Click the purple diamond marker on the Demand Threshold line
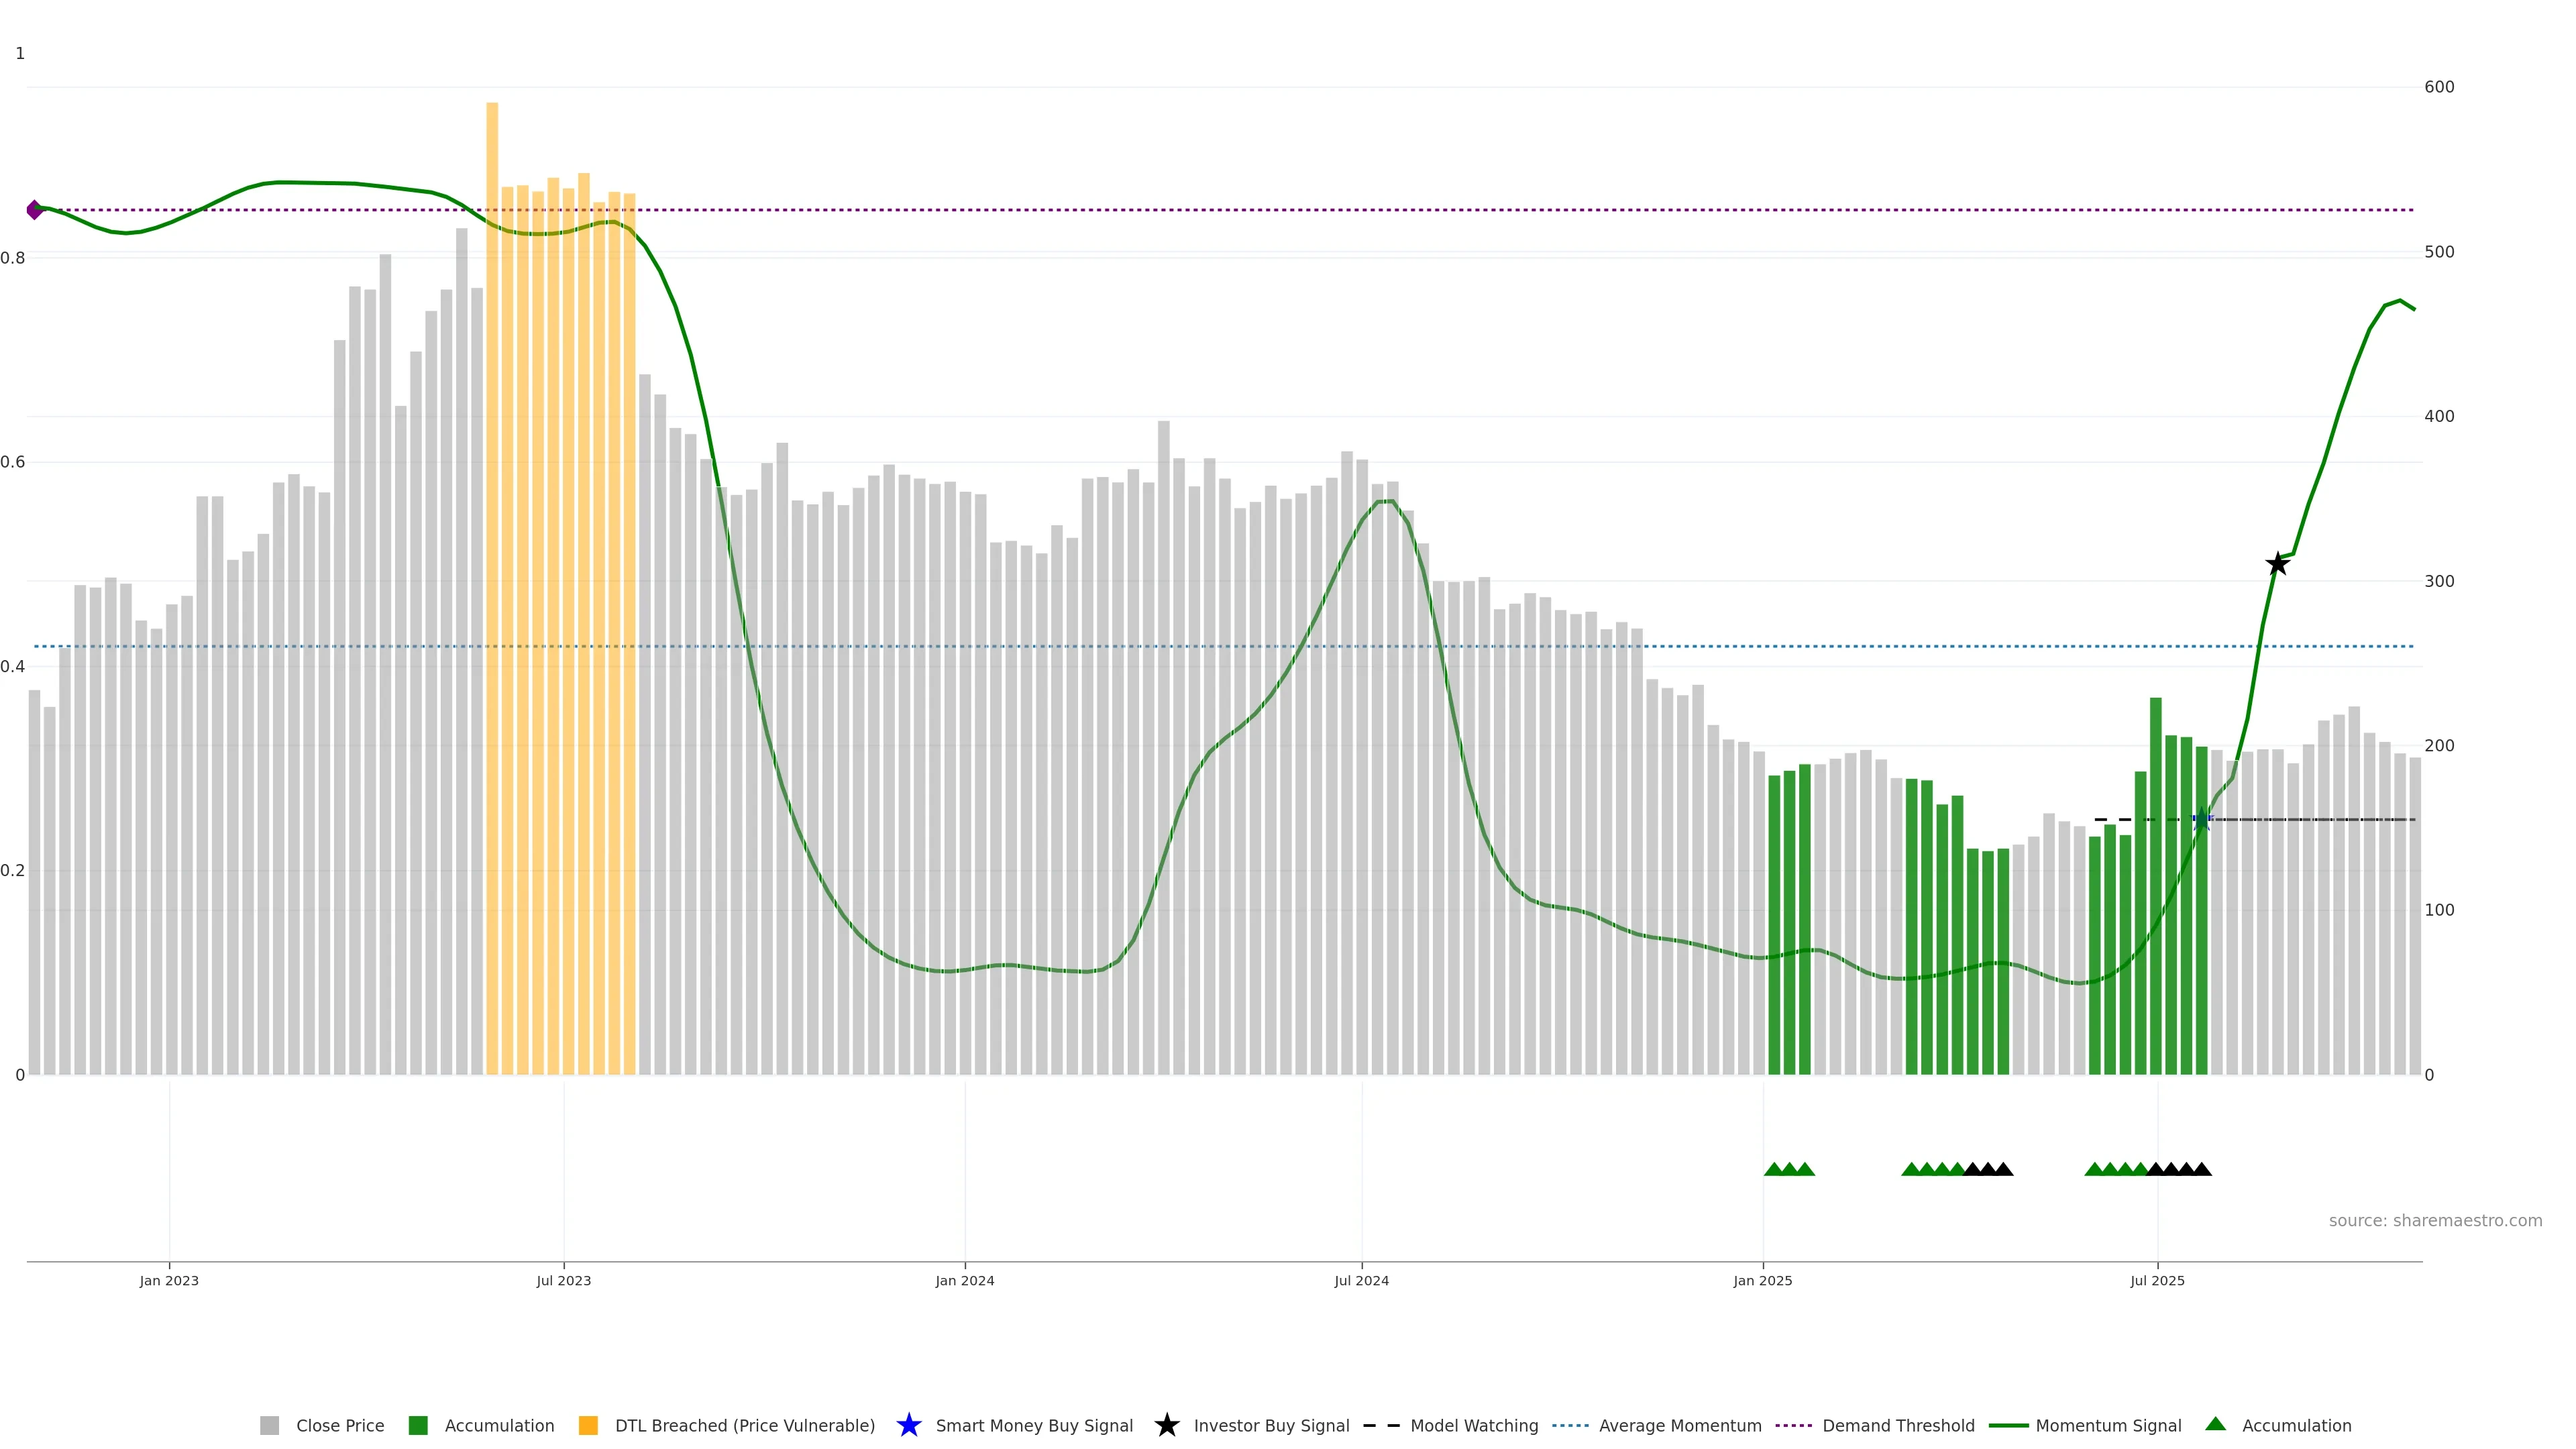This screenshot has width=2576, height=1449. (35, 210)
